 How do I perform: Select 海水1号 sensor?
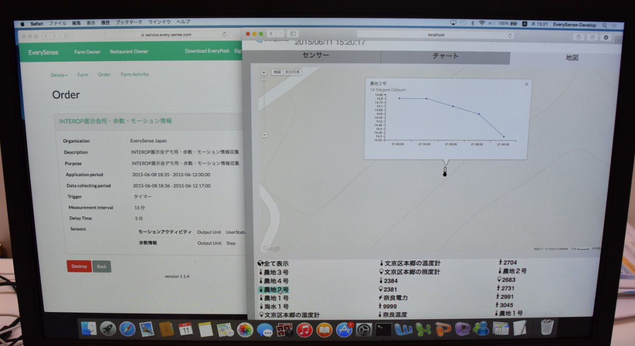(274, 306)
